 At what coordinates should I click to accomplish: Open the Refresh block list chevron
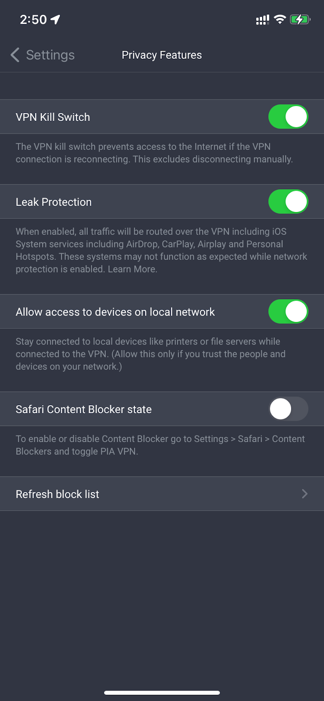(305, 494)
